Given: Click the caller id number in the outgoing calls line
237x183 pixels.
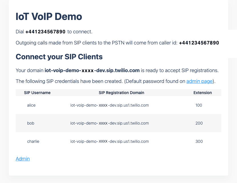Looking at the screenshot, I should tap(199, 42).
